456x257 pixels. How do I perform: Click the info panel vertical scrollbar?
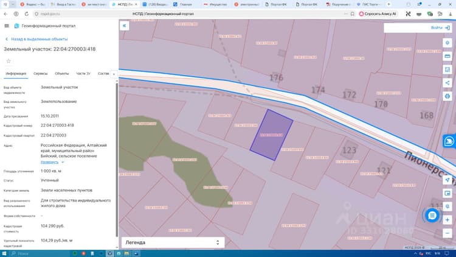point(117,160)
